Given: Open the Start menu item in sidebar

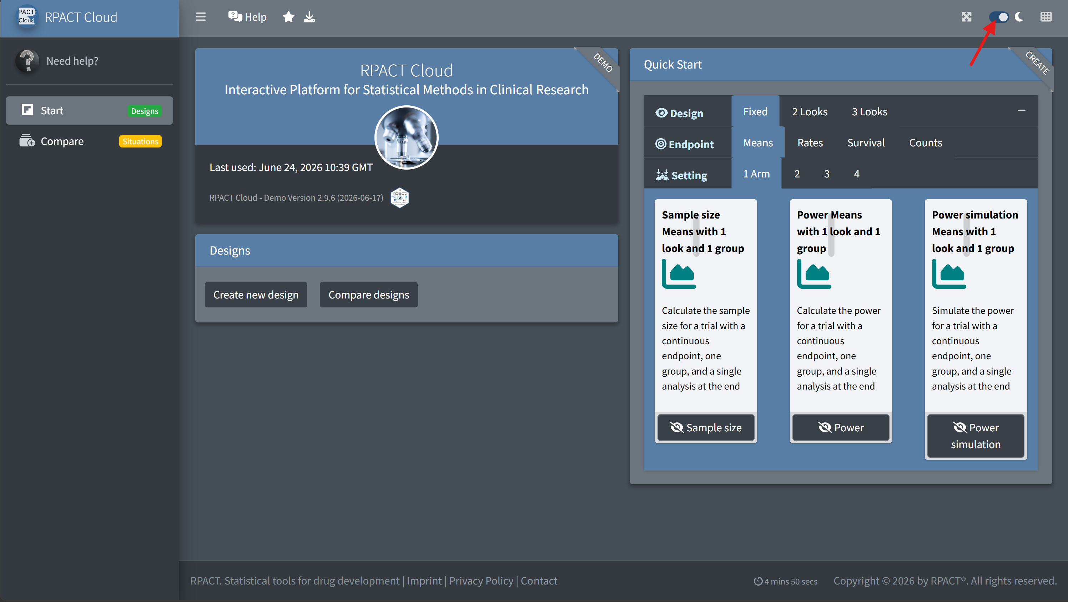Looking at the screenshot, I should (90, 110).
